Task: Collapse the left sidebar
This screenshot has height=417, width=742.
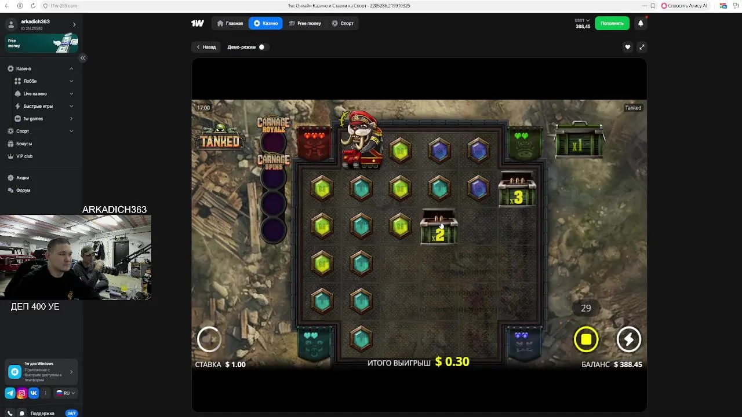Action: tap(82, 58)
